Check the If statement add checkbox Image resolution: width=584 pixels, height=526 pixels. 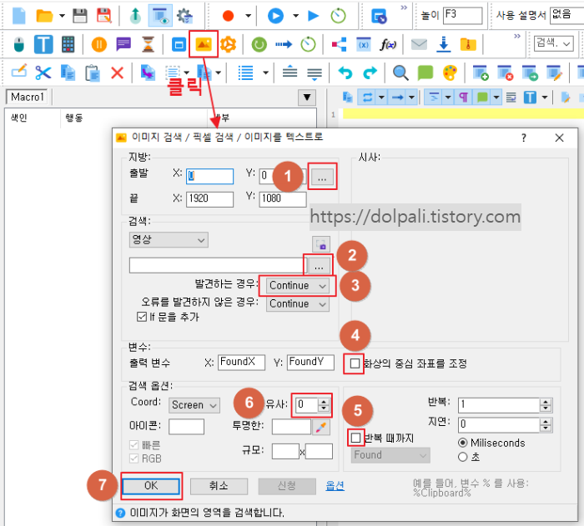point(142,317)
